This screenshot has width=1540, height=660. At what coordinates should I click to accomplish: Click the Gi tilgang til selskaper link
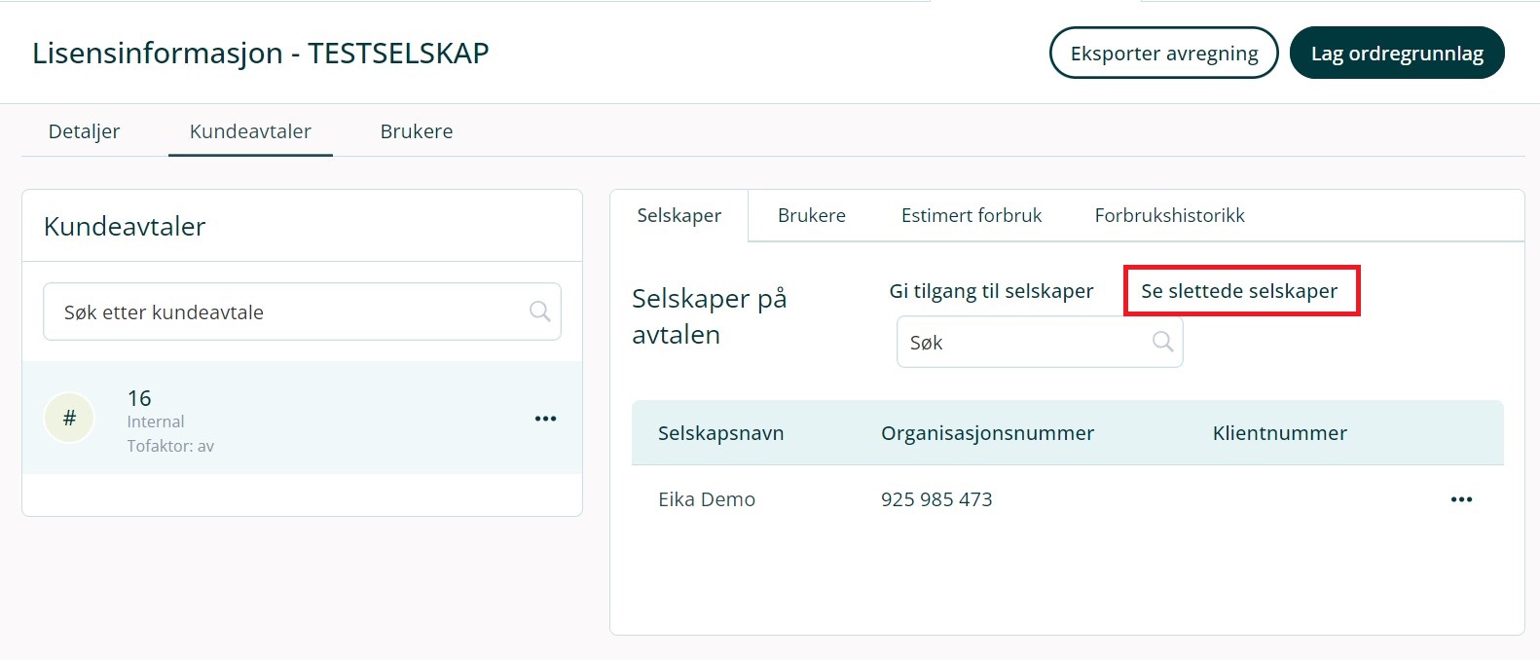991,291
